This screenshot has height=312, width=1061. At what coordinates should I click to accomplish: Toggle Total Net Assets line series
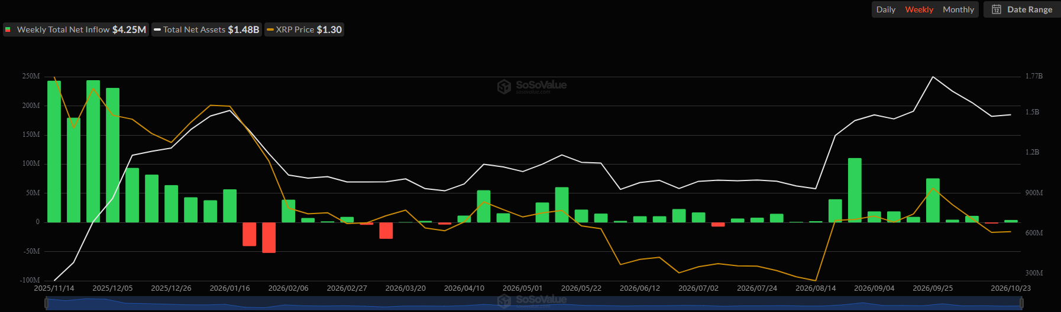(206, 29)
